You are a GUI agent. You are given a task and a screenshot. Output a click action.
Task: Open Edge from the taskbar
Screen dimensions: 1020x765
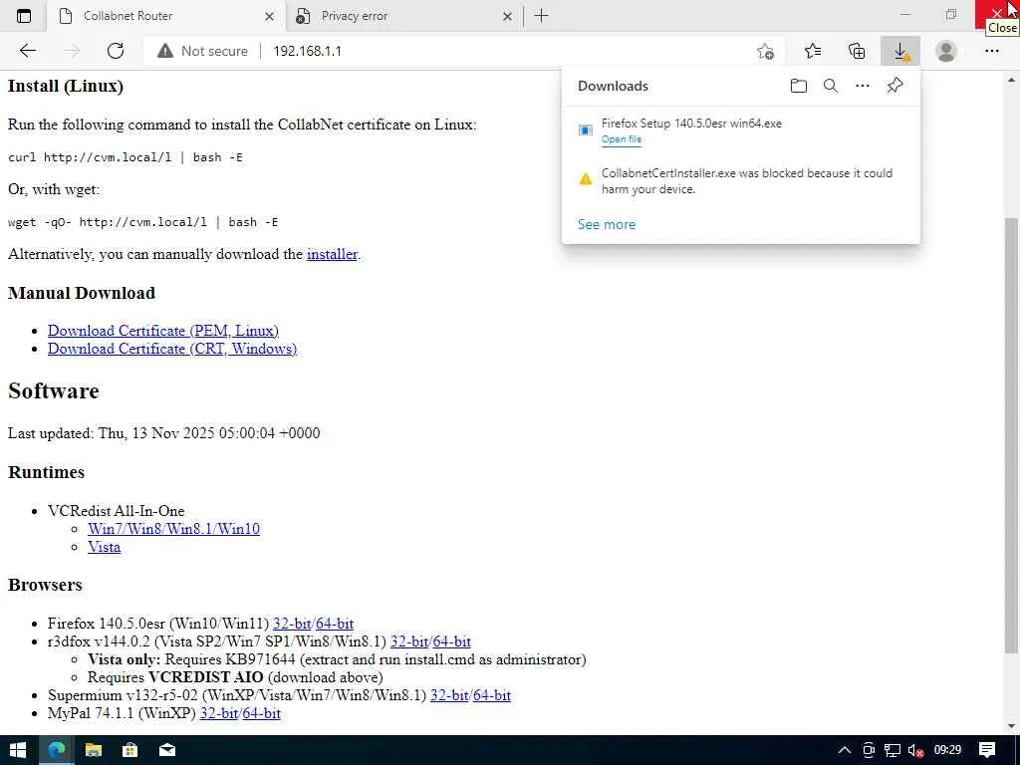coord(57,750)
